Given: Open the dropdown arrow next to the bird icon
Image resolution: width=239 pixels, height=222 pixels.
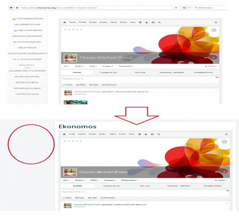Looking at the screenshot, I should (x=190, y=8).
